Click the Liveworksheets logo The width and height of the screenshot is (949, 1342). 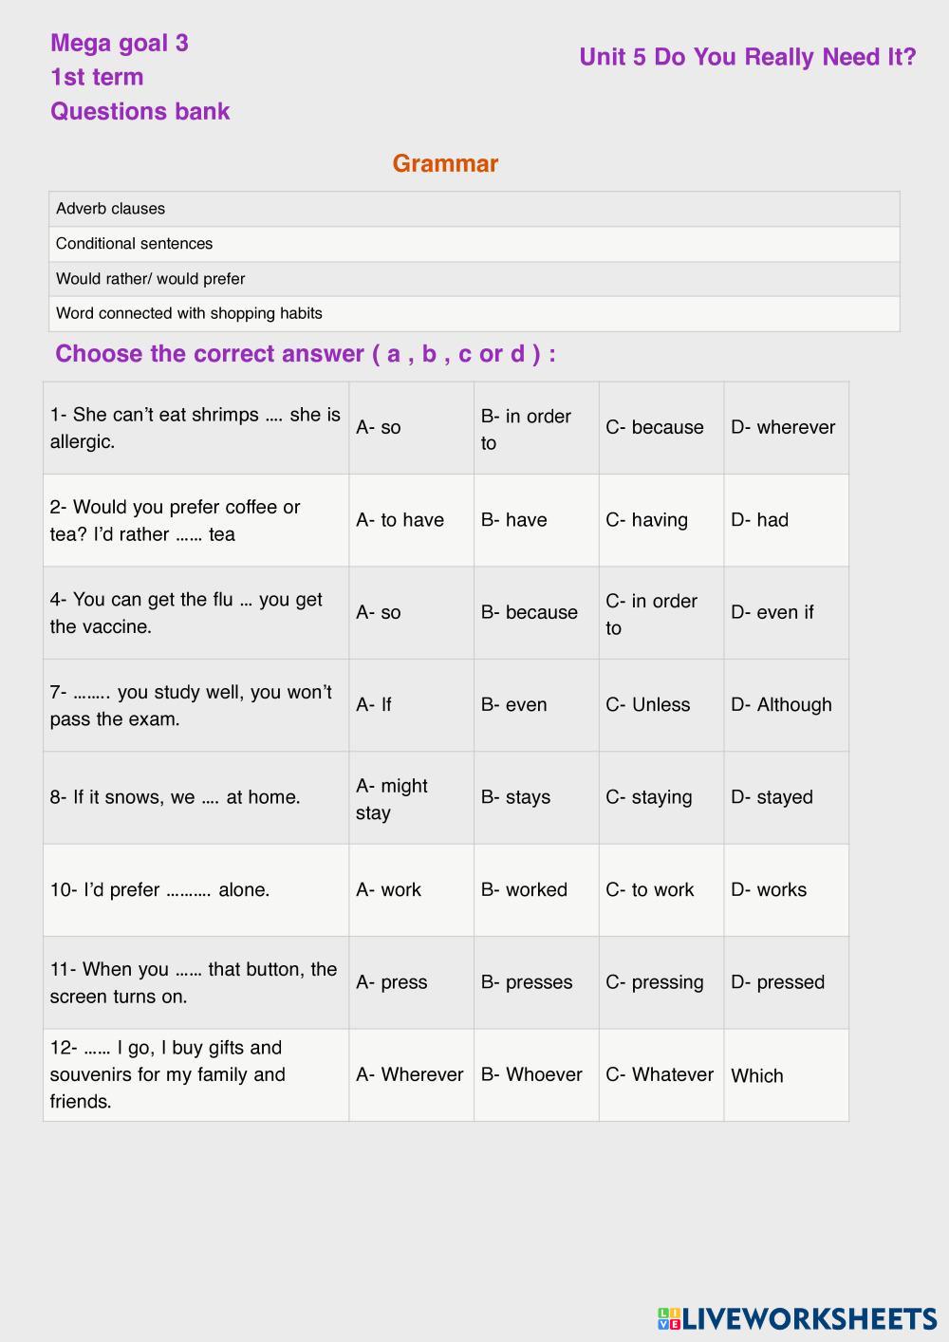click(x=796, y=1317)
